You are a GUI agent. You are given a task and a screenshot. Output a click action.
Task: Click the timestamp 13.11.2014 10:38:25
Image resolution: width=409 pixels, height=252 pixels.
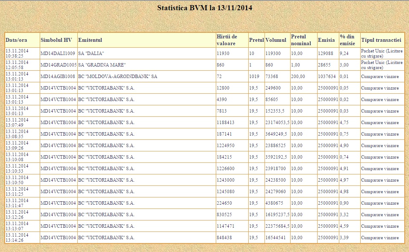[x=17, y=53]
